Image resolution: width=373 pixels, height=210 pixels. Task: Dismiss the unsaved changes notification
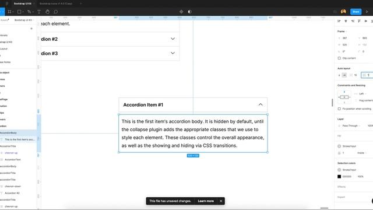coord(221,201)
